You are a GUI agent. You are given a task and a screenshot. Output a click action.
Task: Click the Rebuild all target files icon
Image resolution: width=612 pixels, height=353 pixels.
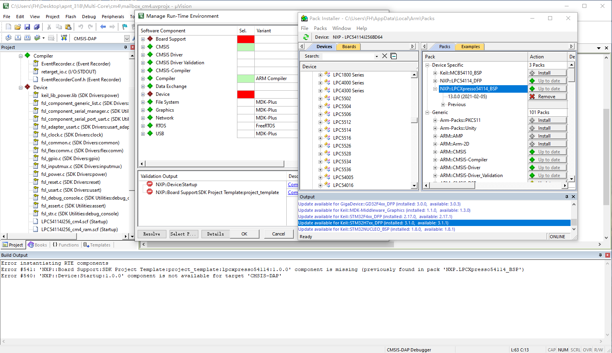(x=27, y=38)
